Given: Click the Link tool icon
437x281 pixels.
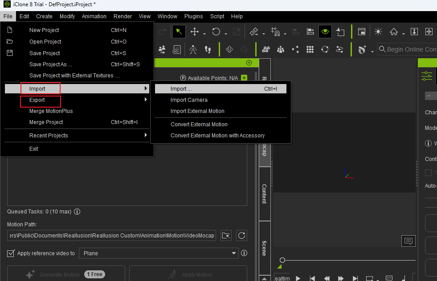Looking at the screenshot, I should point(254,32).
